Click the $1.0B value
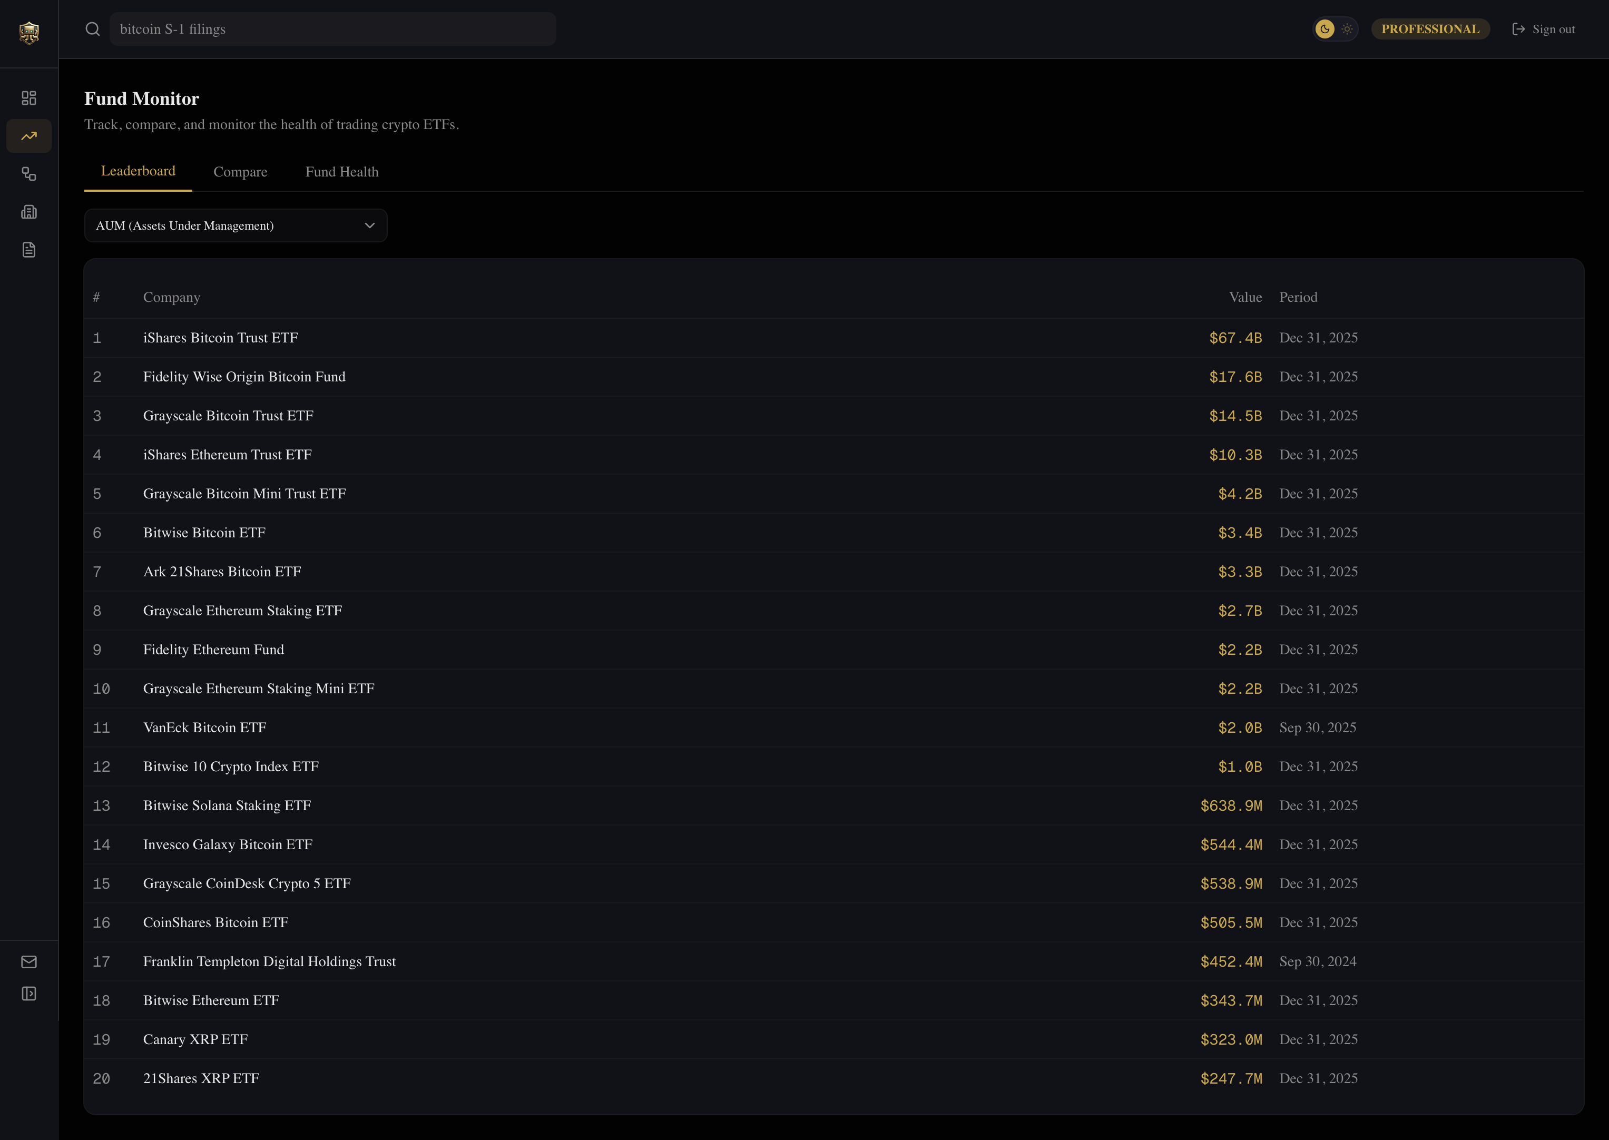The width and height of the screenshot is (1609, 1140). (x=1240, y=766)
